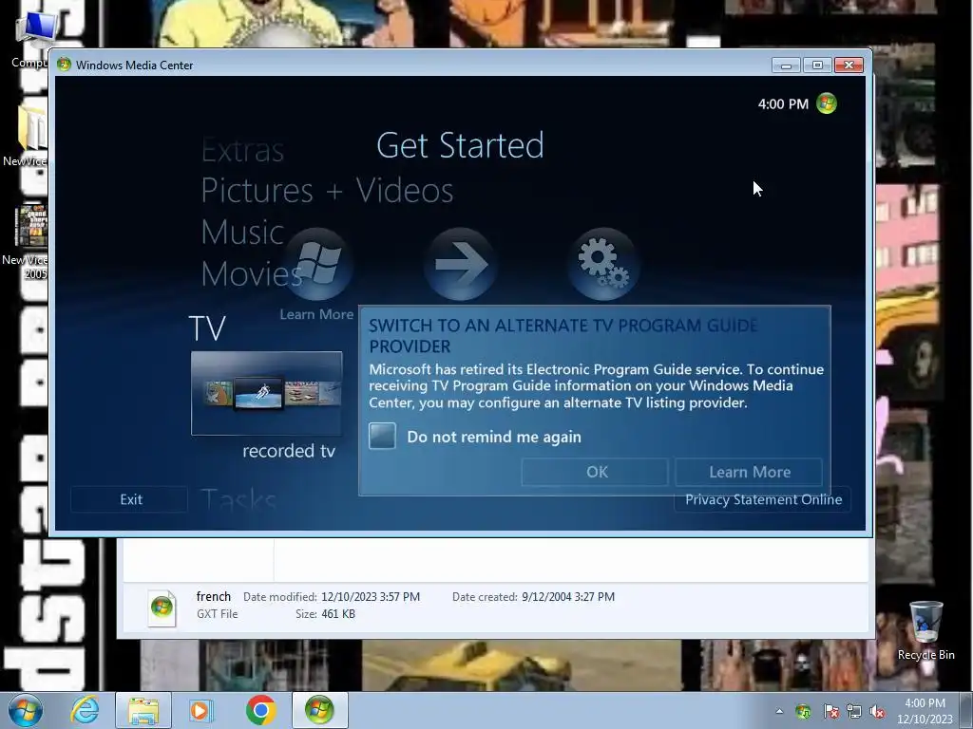Select the Extras menu category
Image resolution: width=973 pixels, height=729 pixels.
point(242,150)
